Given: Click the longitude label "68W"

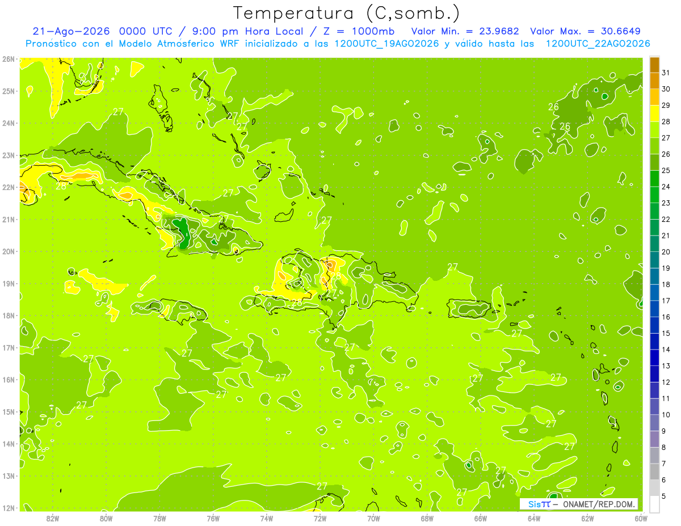Looking at the screenshot, I should click(x=427, y=518).
